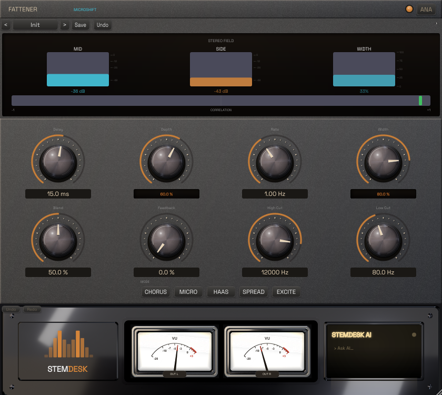Click the green correlation meter indicator
This screenshot has height=395, width=442.
pyautogui.click(x=420, y=101)
